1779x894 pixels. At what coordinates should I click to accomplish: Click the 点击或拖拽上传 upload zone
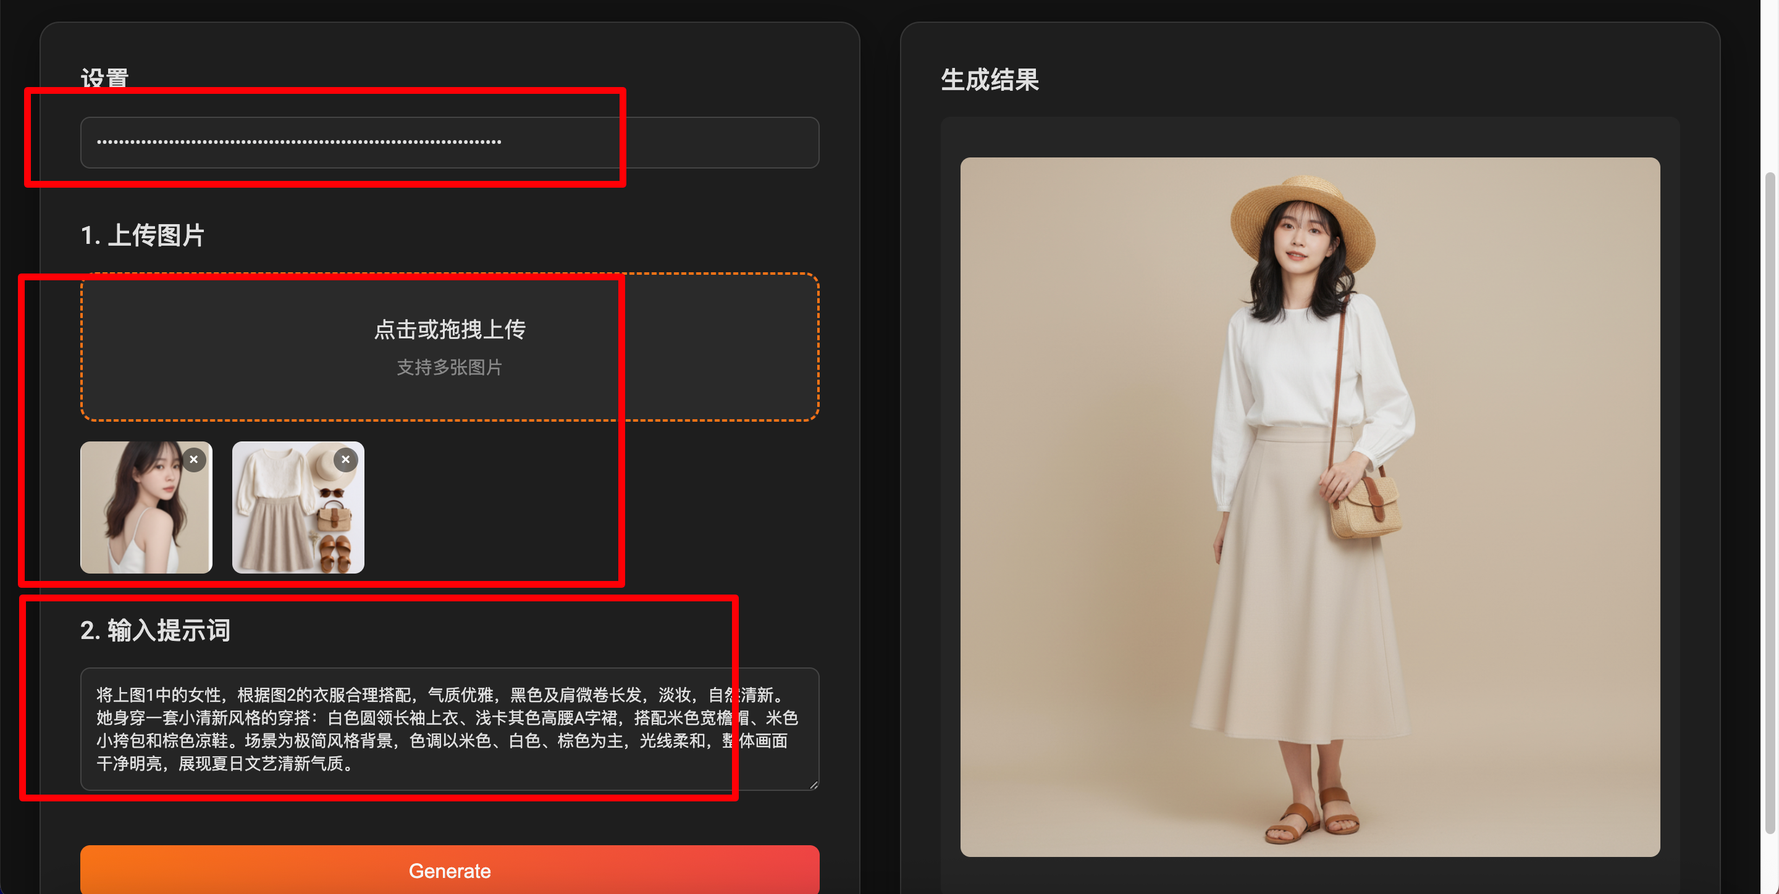pyautogui.click(x=450, y=329)
